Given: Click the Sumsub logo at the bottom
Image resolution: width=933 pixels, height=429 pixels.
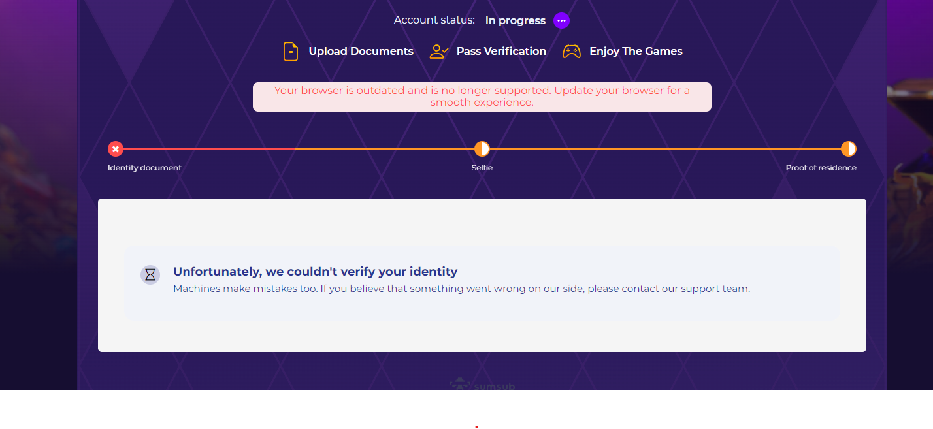Looking at the screenshot, I should point(482,385).
